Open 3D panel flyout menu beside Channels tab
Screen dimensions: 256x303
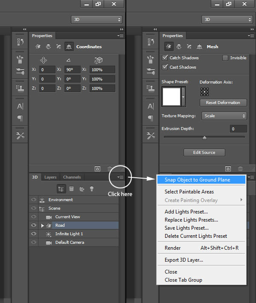120,177
